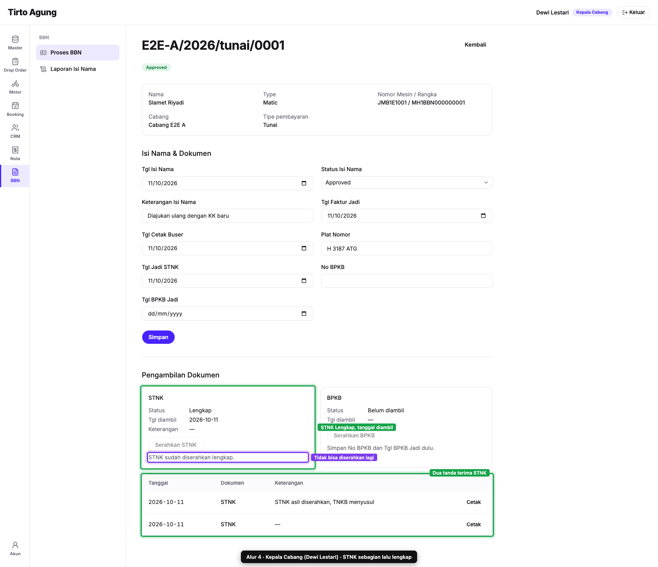Open the Nota sidebar section
This screenshot has height=567, width=658.
pyautogui.click(x=15, y=153)
